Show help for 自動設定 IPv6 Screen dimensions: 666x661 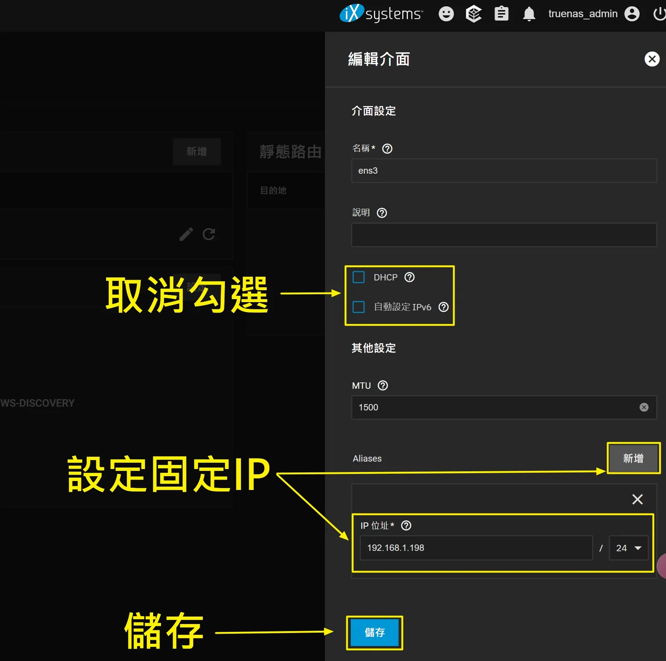point(444,307)
